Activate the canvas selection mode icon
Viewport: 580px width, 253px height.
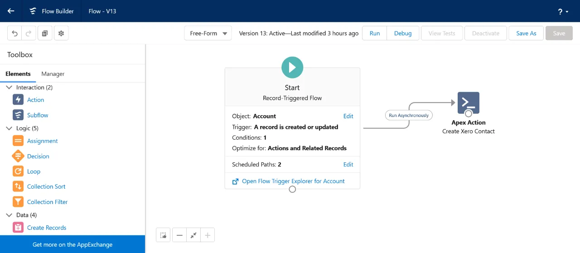point(163,235)
